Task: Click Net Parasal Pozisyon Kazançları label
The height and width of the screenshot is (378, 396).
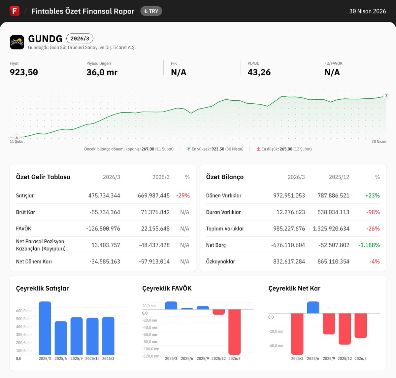Action: click(41, 245)
